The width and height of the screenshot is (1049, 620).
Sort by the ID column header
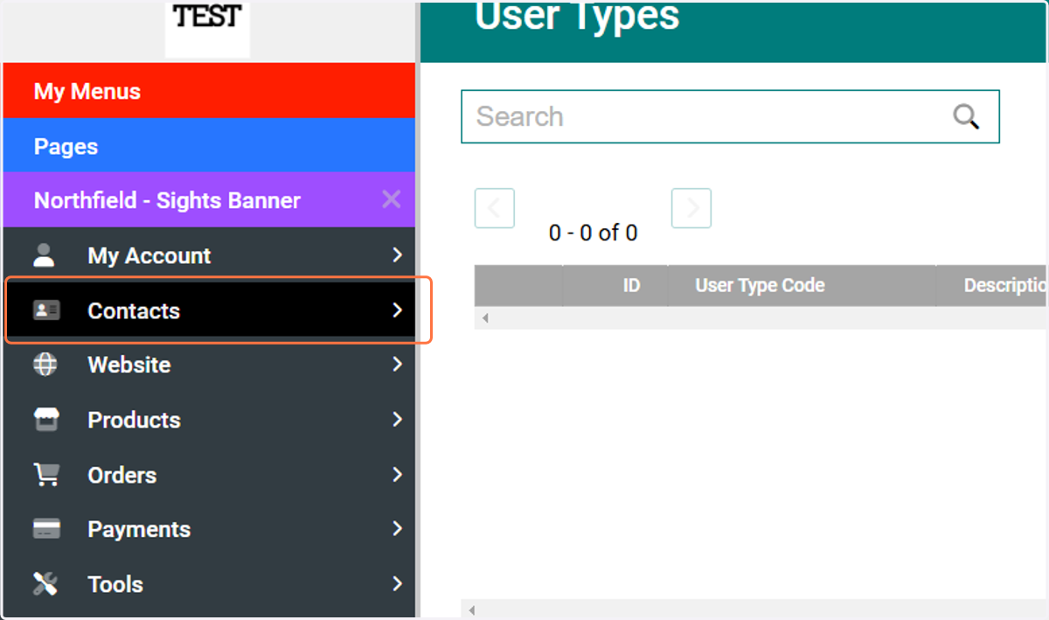(615, 286)
